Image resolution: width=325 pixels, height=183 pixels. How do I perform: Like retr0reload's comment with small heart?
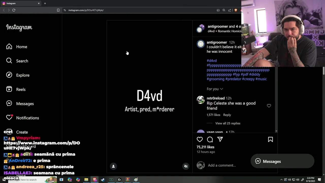[x=269, y=106]
